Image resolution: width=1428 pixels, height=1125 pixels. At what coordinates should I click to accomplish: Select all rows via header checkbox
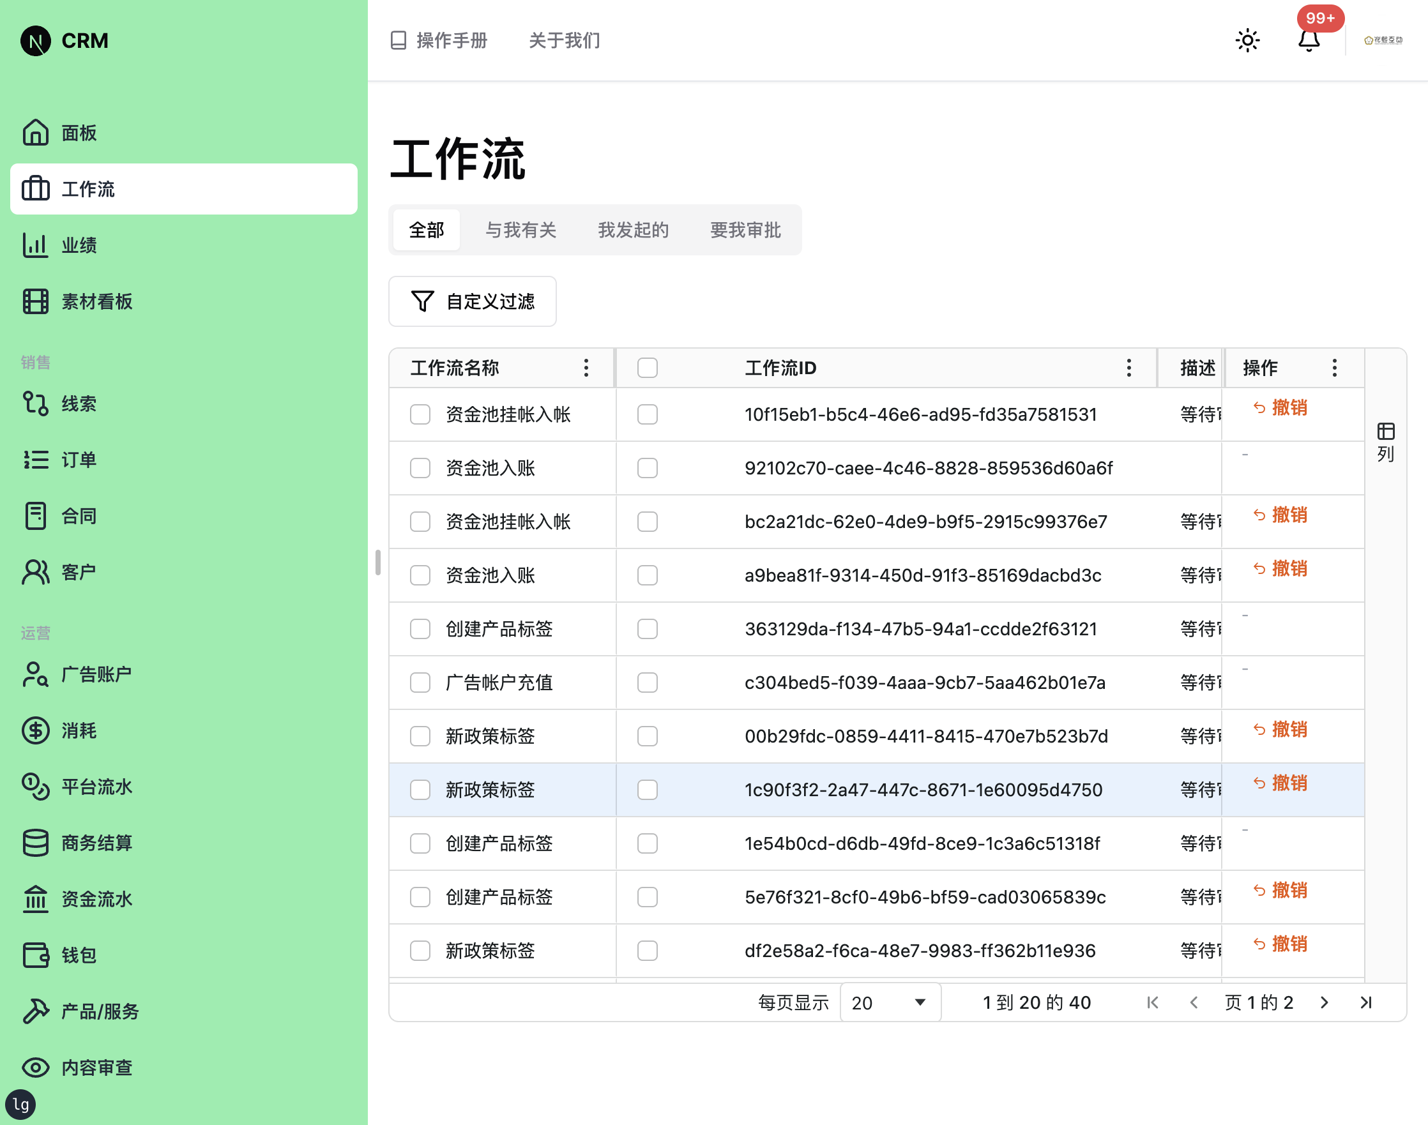pyautogui.click(x=647, y=368)
